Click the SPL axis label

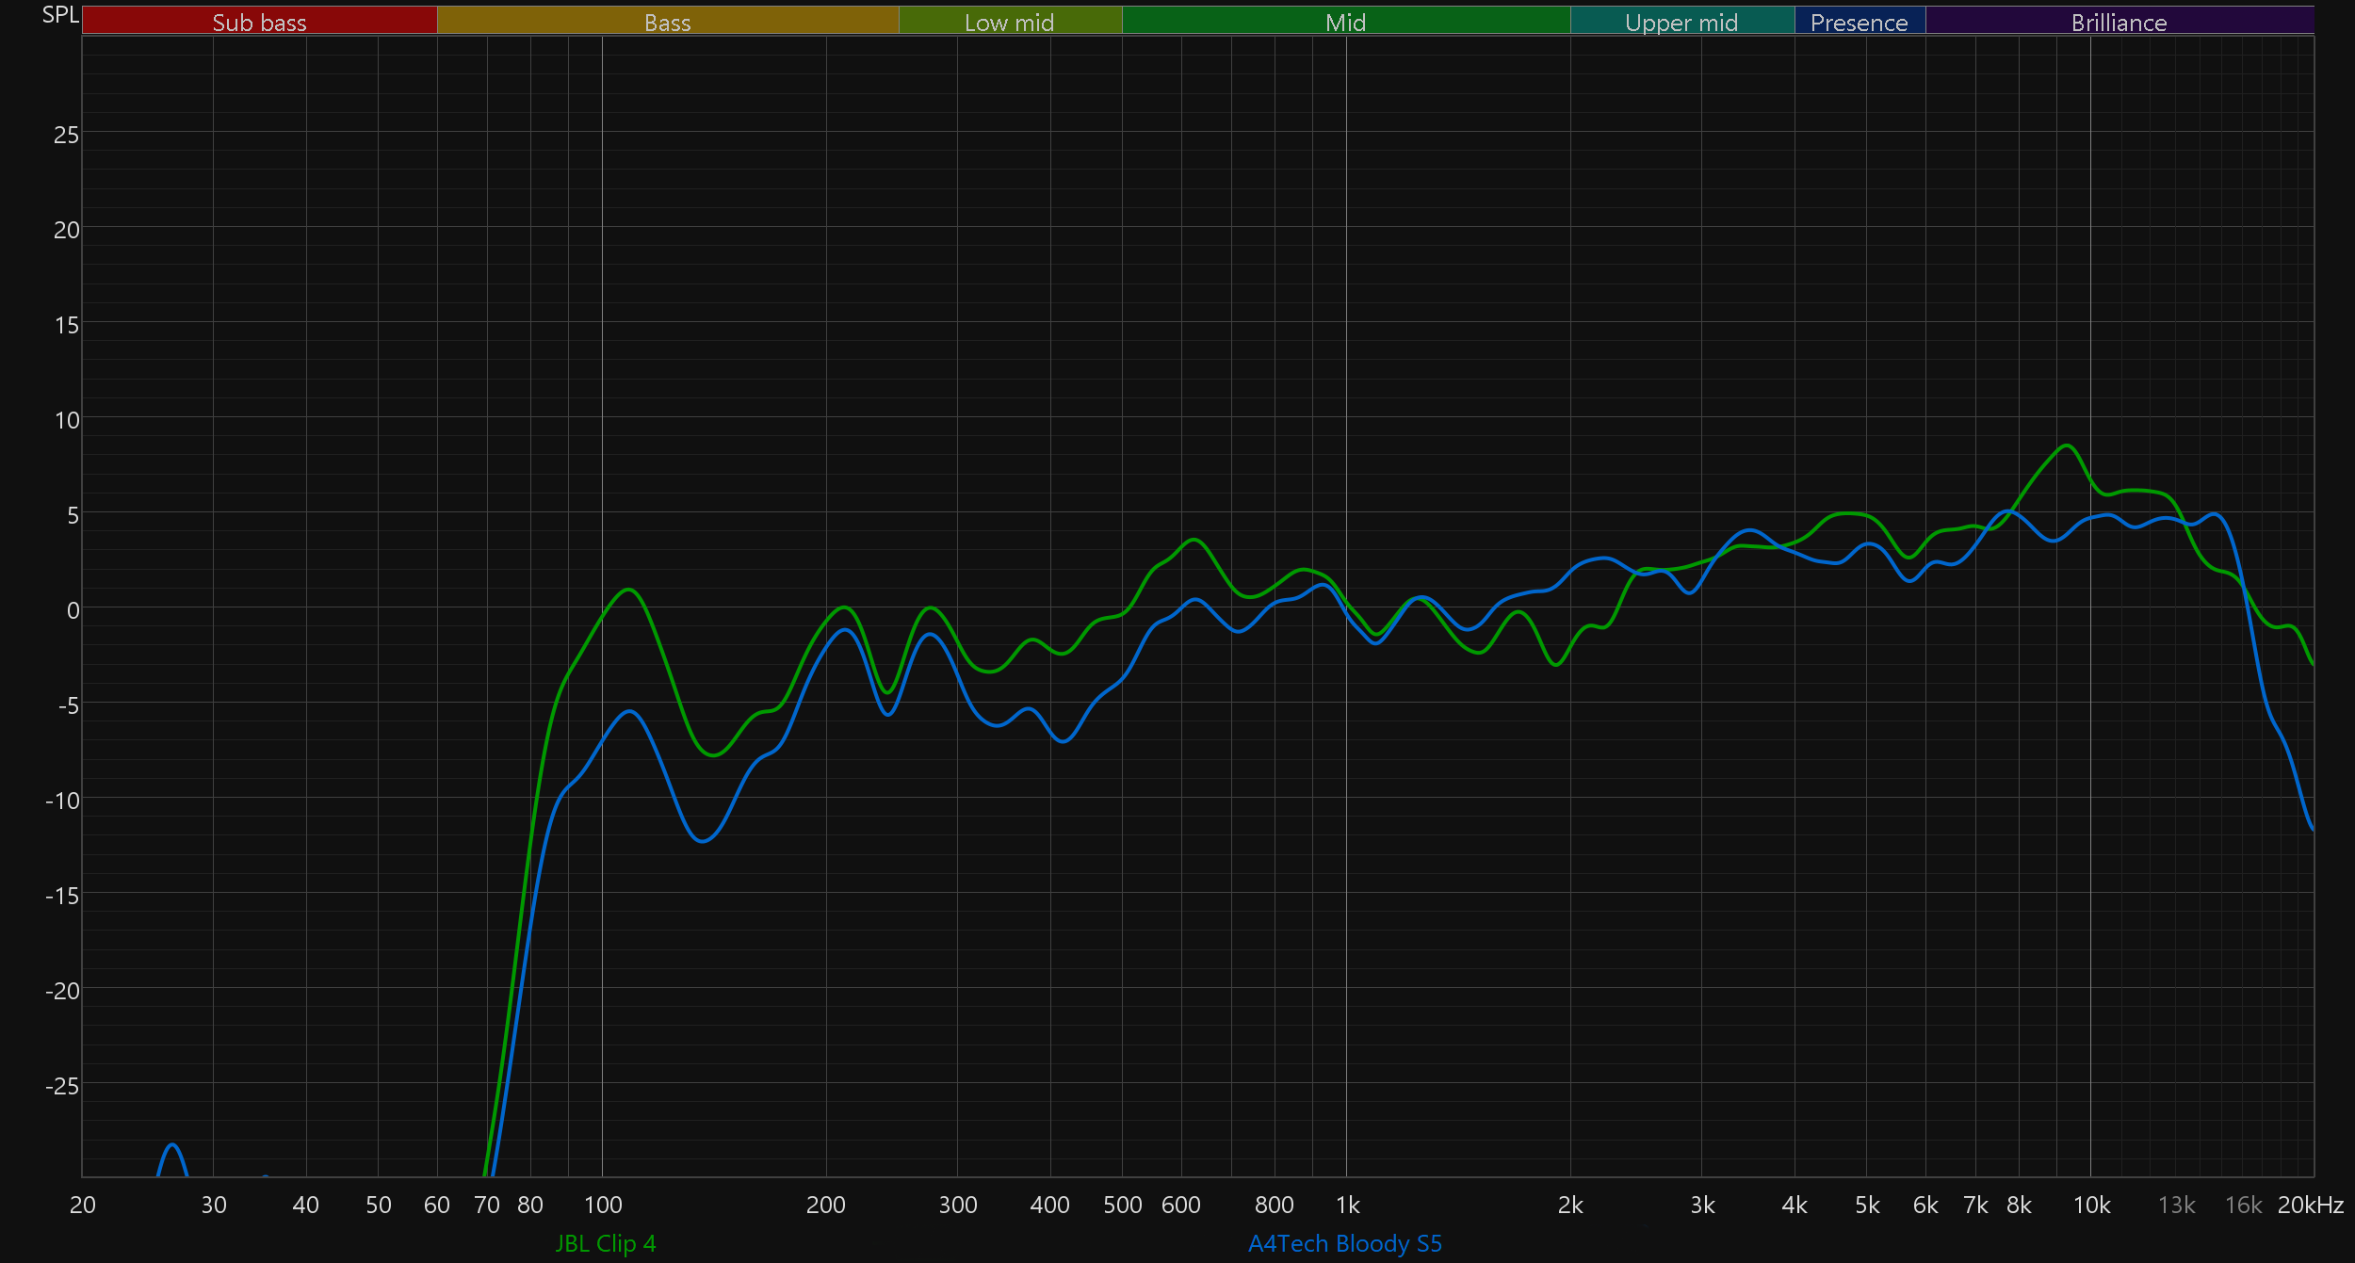coord(60,14)
